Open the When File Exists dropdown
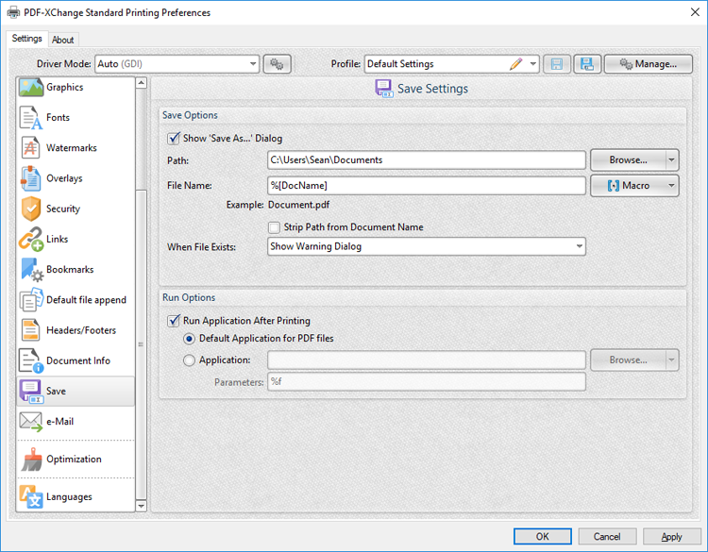This screenshot has height=552, width=708. click(579, 247)
